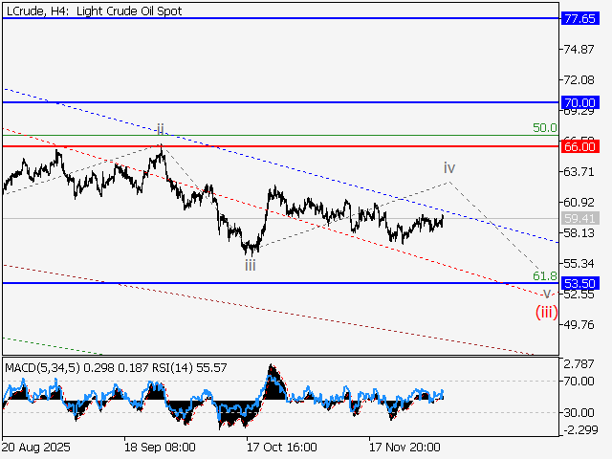The height and width of the screenshot is (459, 612).
Task: Select the 70.00 blue price tag
Action: [x=580, y=102]
